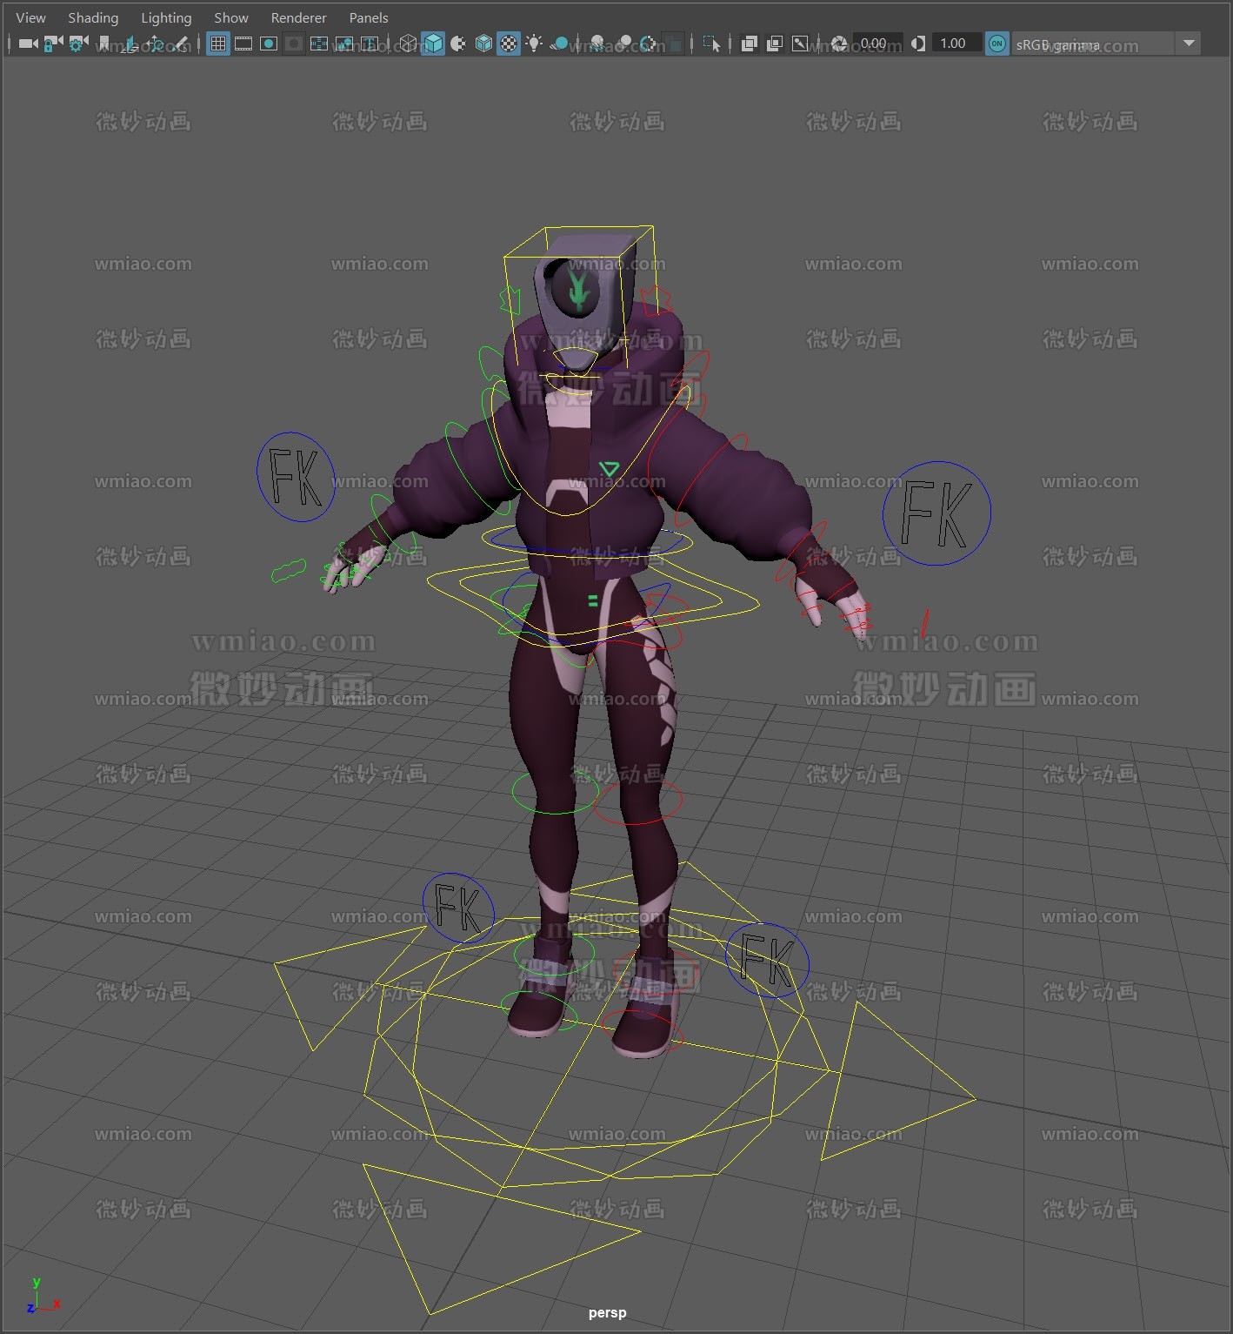This screenshot has height=1334, width=1233.
Task: Click the X-Ray Joints icon
Action: (800, 44)
